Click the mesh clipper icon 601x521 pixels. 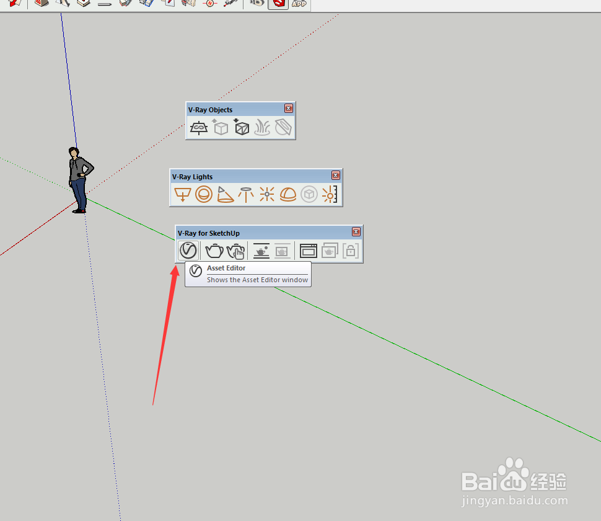283,127
